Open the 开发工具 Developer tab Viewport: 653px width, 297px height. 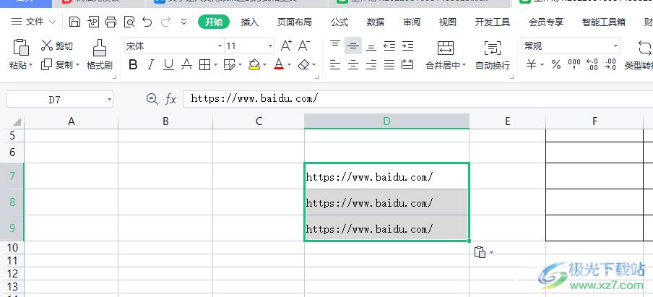click(493, 22)
